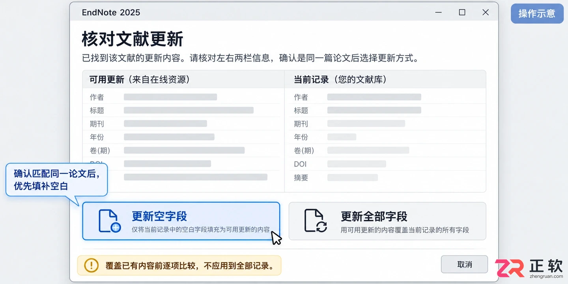Click the 操作示意 badge button

click(537, 13)
